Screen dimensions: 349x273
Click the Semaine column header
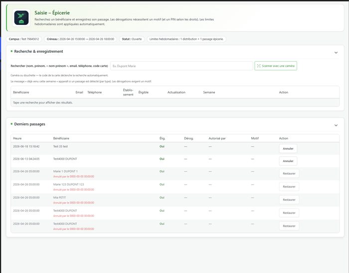(x=209, y=92)
